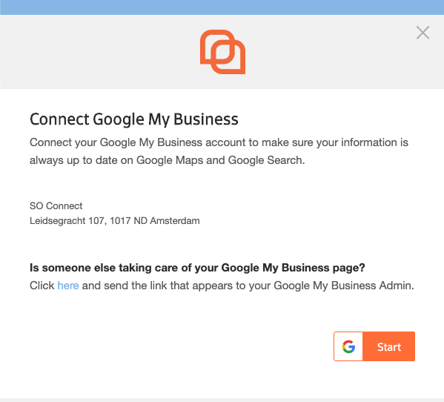Viewport: 444px width, 402px height.
Task: Click the Google G icon
Action: 348,346
